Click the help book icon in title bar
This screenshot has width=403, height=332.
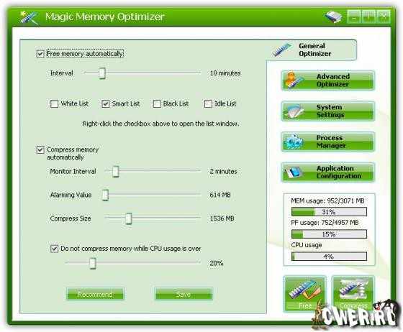[x=334, y=17]
